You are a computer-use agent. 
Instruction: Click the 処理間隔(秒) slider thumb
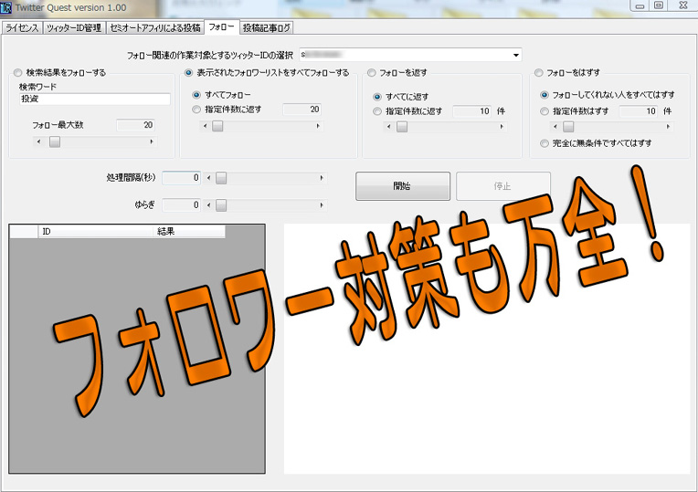[221, 178]
